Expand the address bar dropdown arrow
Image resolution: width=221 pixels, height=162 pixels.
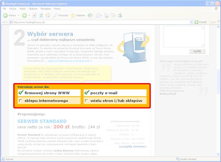pyautogui.click(x=191, y=22)
